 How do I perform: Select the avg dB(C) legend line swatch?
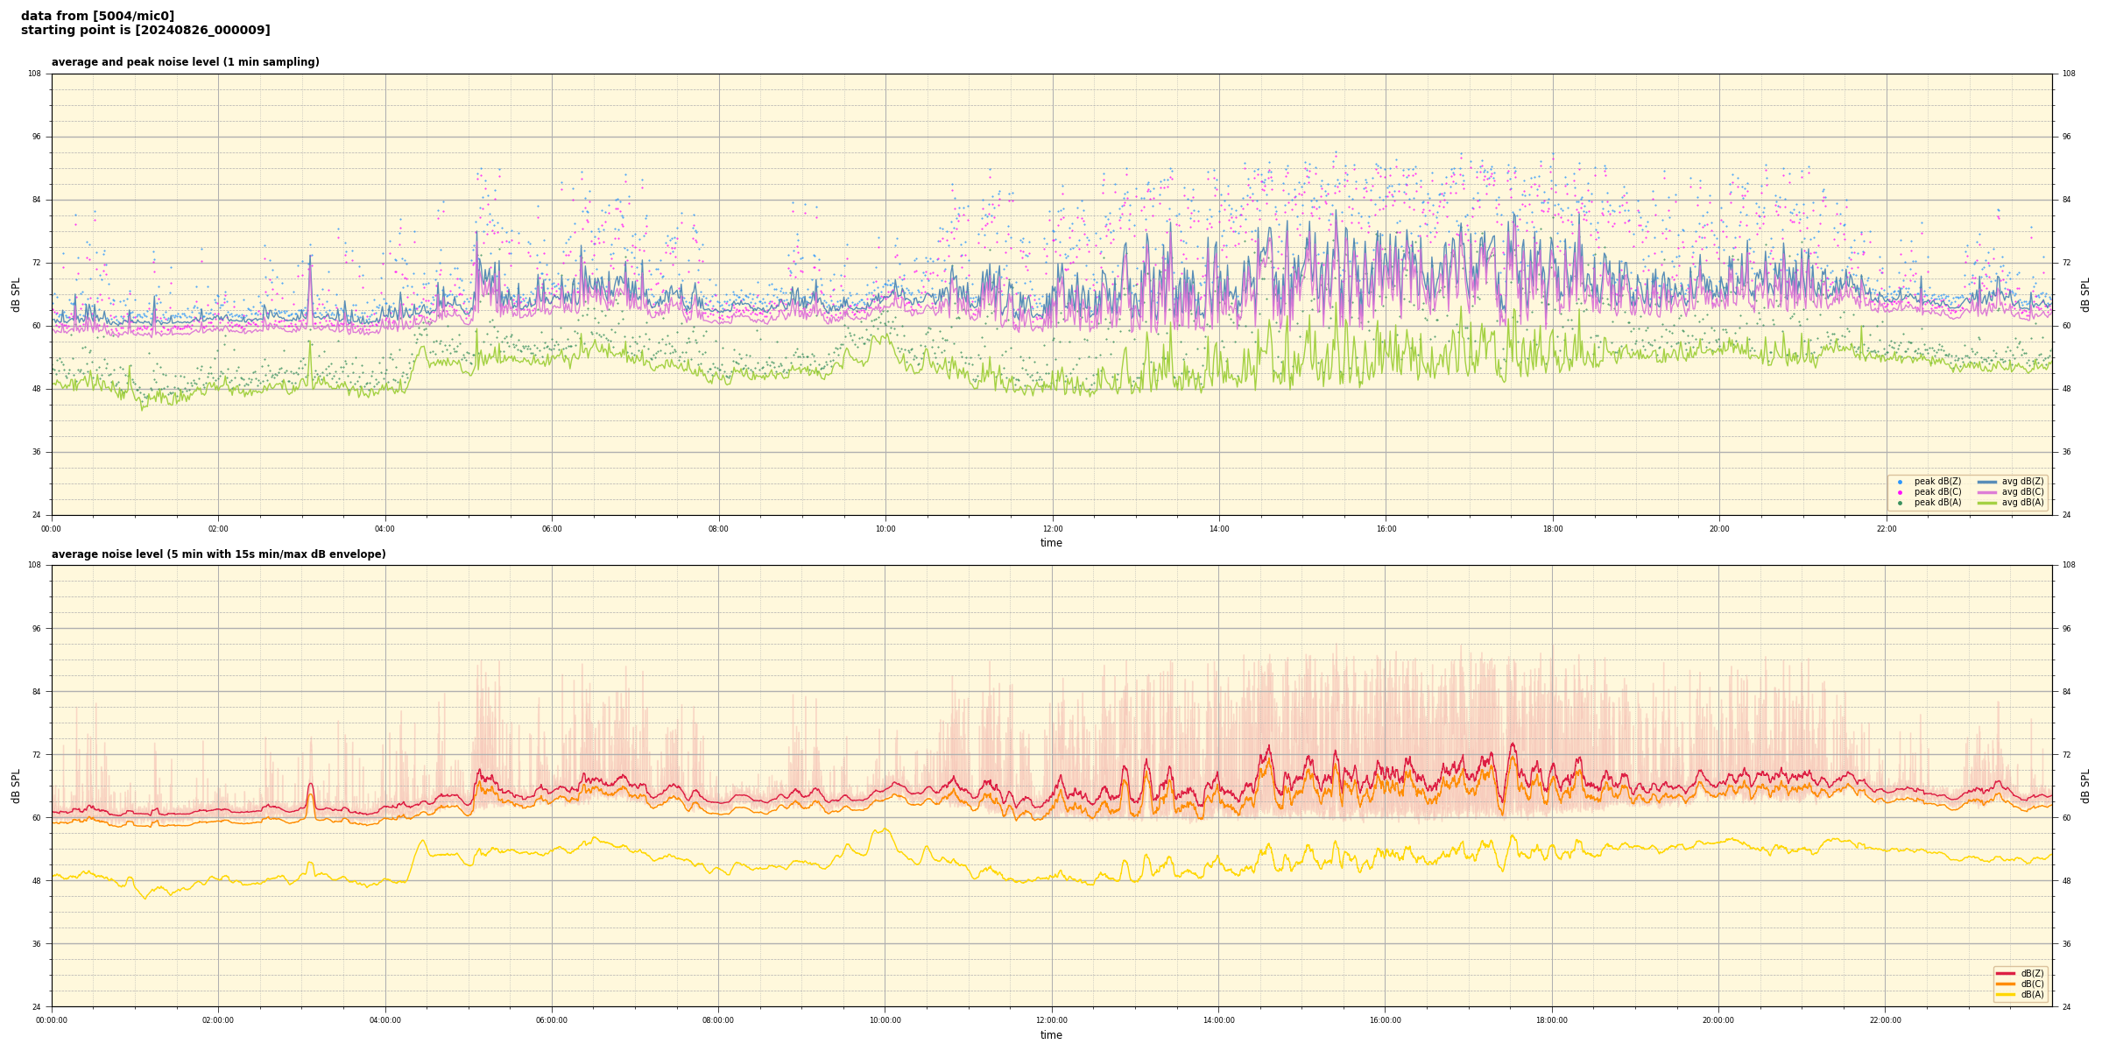click(1987, 492)
